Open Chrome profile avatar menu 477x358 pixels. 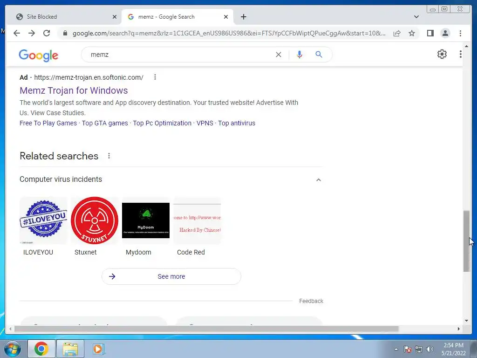(445, 33)
